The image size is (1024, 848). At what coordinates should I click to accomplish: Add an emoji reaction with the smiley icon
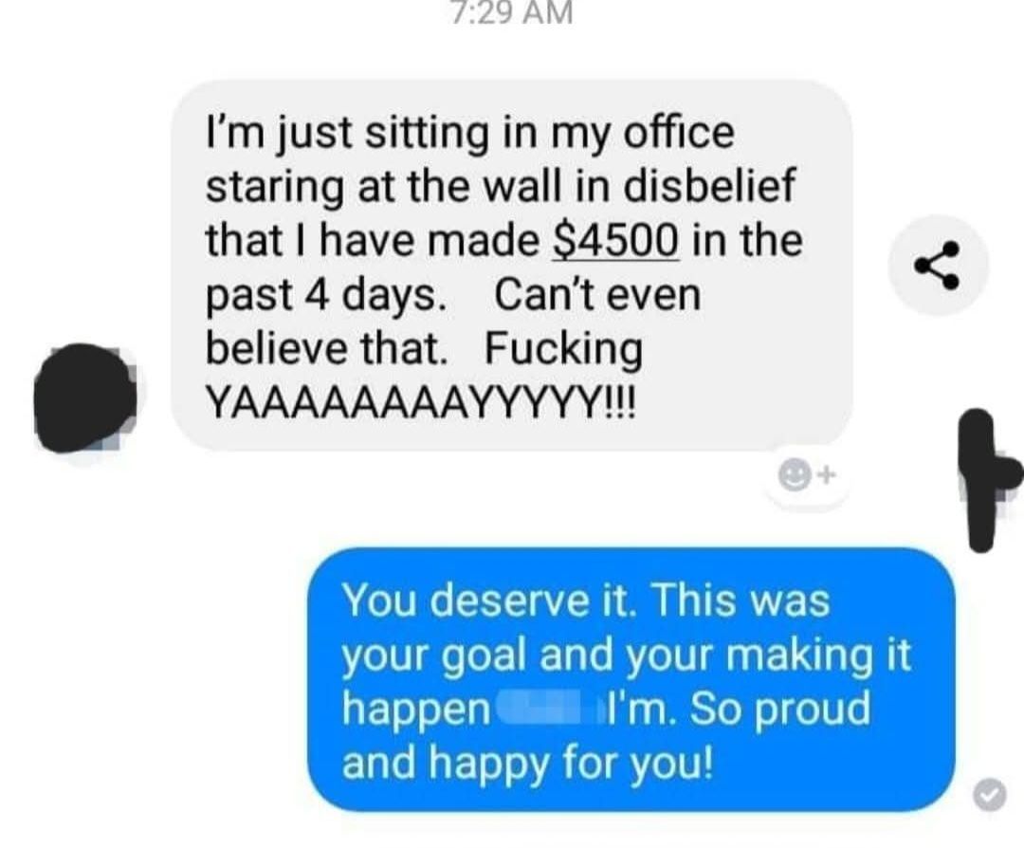point(794,475)
